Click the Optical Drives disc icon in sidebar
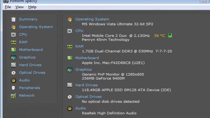210x118 pixels. click(x=13, y=73)
